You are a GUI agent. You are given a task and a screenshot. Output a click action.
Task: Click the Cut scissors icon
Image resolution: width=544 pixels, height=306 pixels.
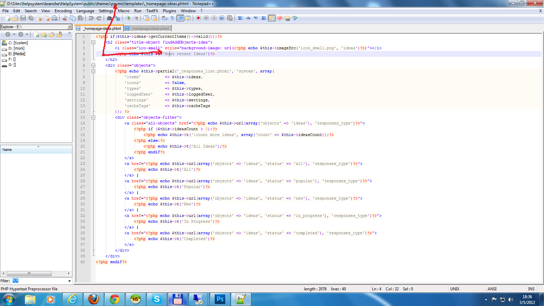65,18
